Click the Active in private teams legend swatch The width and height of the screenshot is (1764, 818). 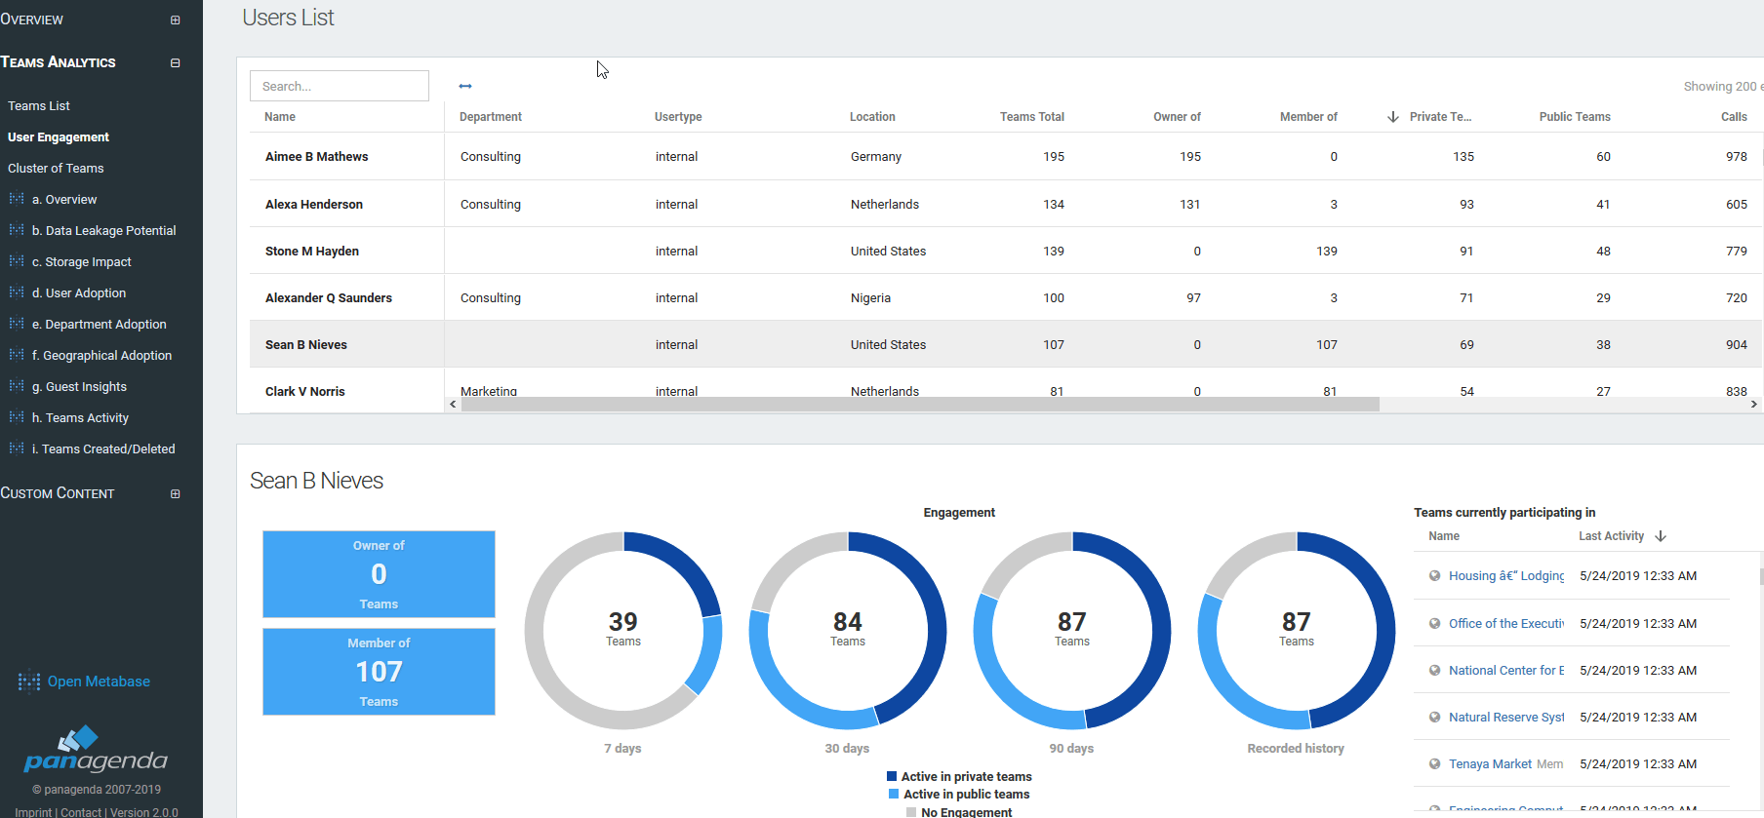(892, 777)
